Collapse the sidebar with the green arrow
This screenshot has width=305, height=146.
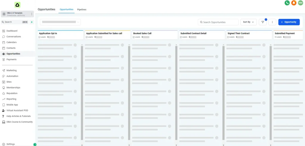click(x=35, y=145)
